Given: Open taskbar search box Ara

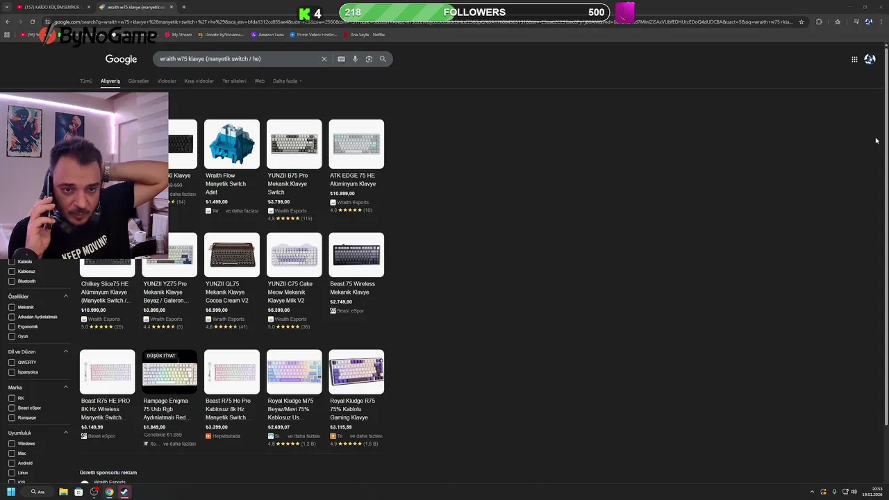Looking at the screenshot, I should coord(38,492).
